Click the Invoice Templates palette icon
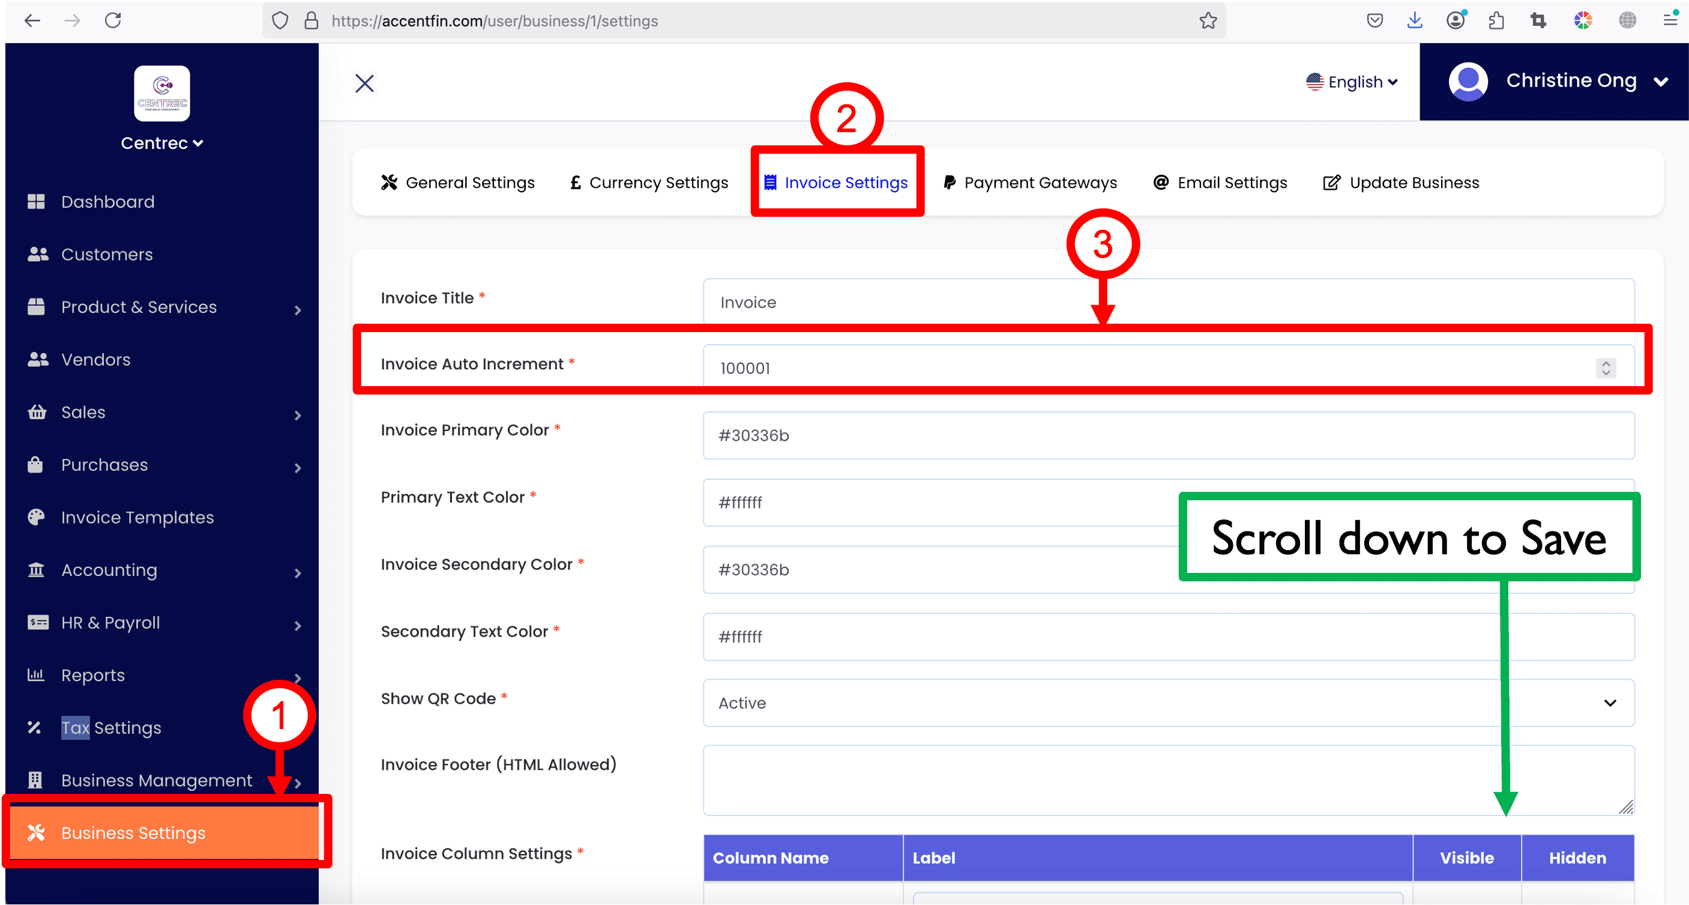 pyautogui.click(x=36, y=517)
